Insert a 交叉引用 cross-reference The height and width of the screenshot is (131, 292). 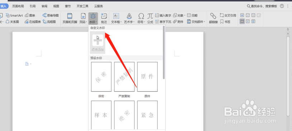pyautogui.click(x=228, y=15)
